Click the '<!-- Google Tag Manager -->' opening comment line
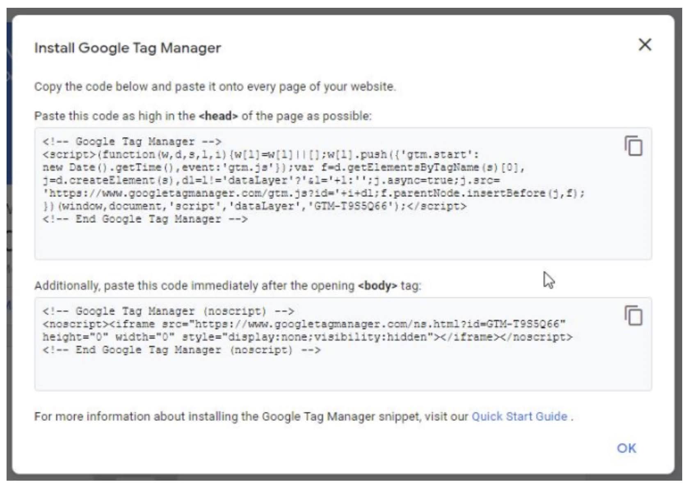The width and height of the screenshot is (690, 486). [132, 142]
